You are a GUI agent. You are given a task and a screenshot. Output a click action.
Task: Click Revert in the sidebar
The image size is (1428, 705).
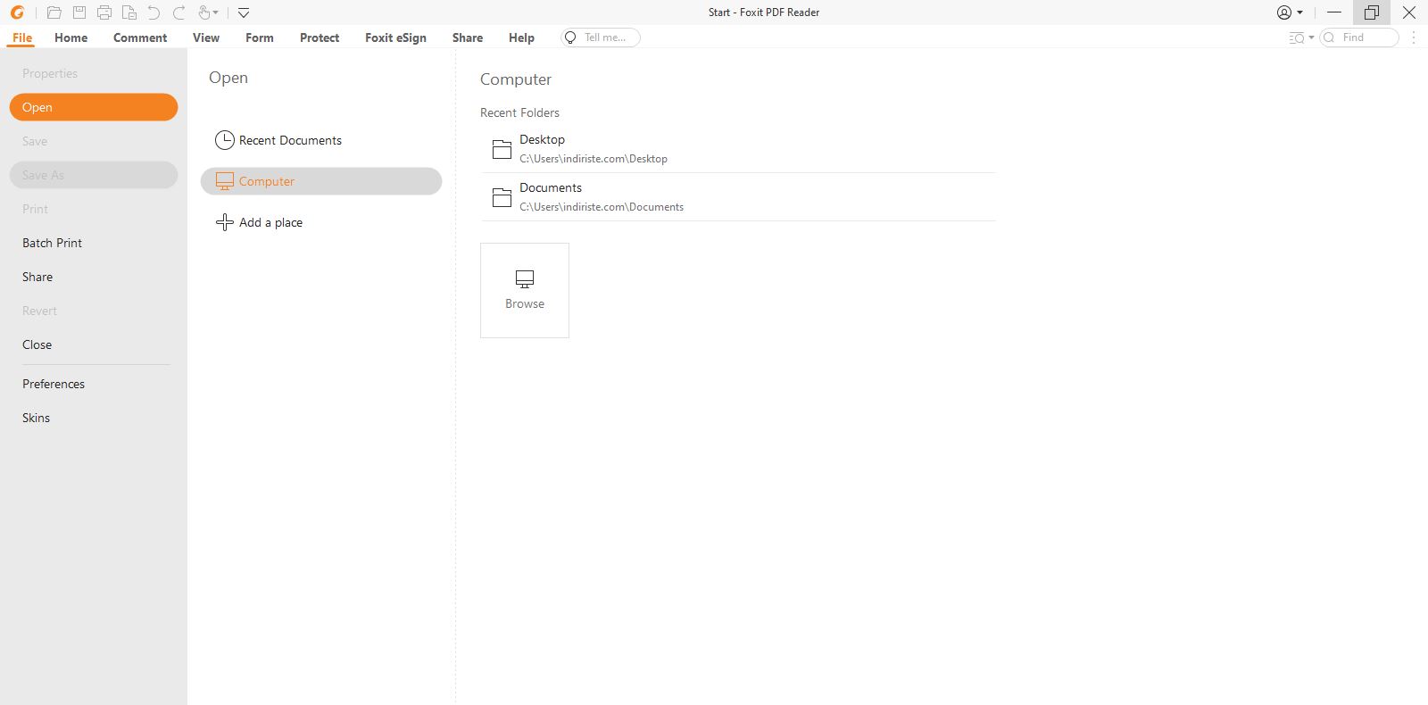pos(39,311)
